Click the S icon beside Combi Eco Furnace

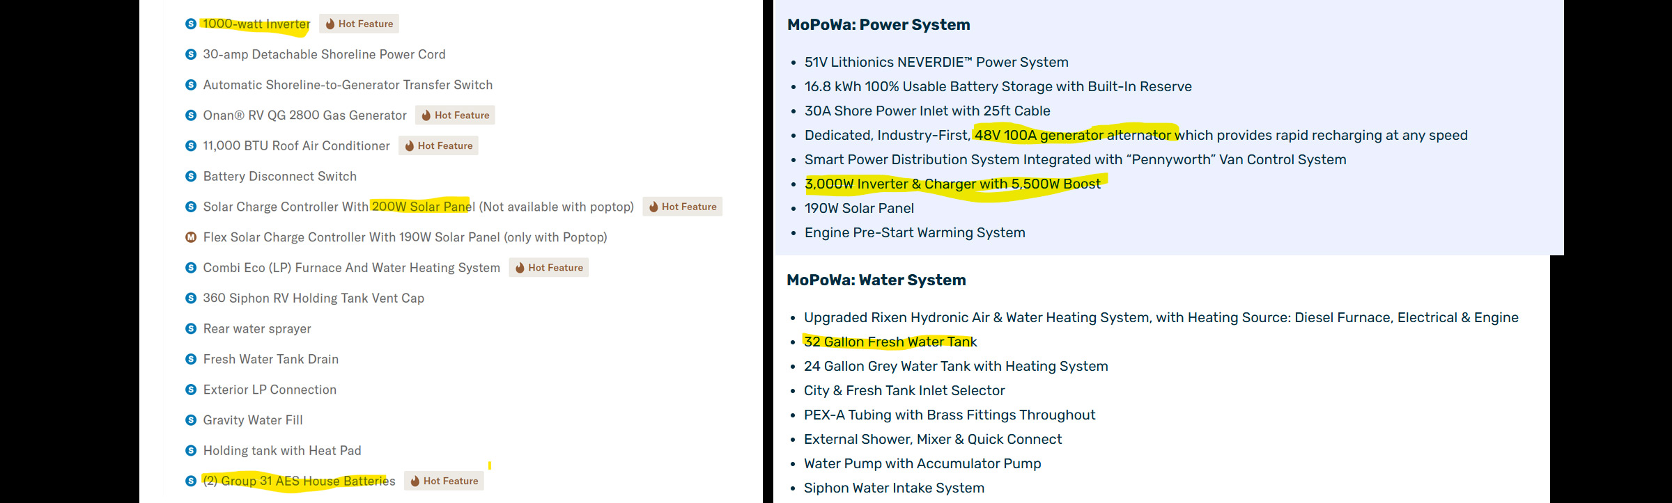coord(191,268)
